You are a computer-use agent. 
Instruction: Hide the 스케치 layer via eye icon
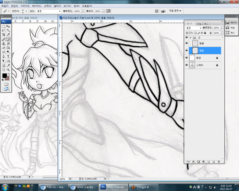tap(186, 65)
